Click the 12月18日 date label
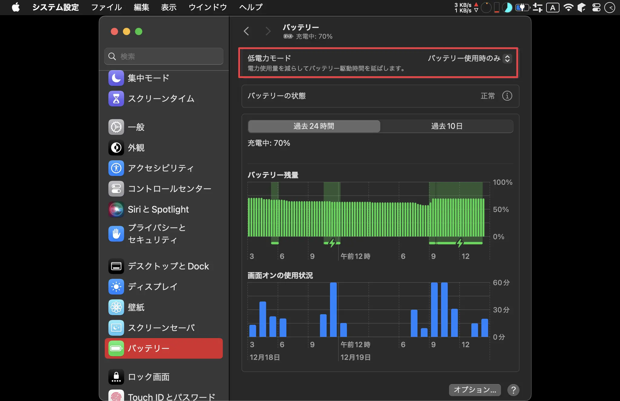620x401 pixels. (x=265, y=357)
